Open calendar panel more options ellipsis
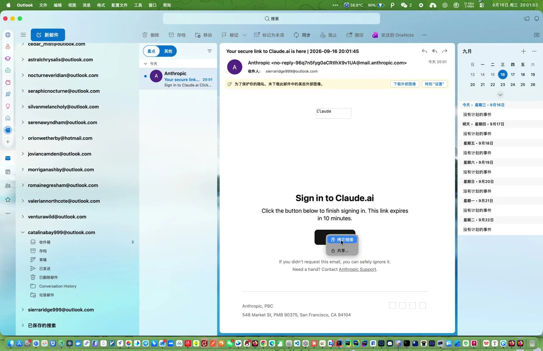This screenshot has width=543, height=351. 534,51
